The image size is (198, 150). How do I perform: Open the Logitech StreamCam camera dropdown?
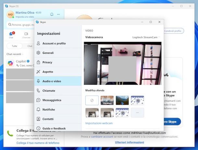click(146, 37)
